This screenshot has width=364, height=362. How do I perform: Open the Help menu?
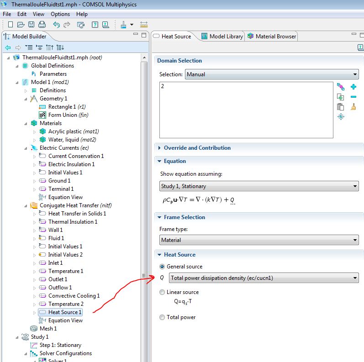[82, 14]
